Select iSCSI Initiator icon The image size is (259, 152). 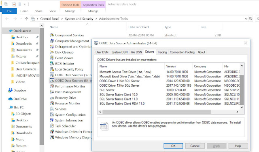[52, 63]
